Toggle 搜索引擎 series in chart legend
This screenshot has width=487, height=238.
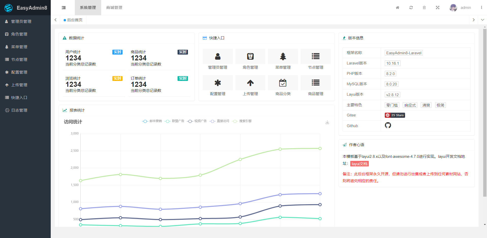pos(242,121)
